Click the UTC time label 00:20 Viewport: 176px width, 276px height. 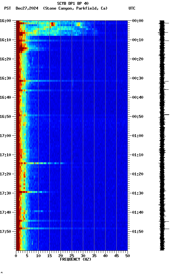tap(138, 59)
